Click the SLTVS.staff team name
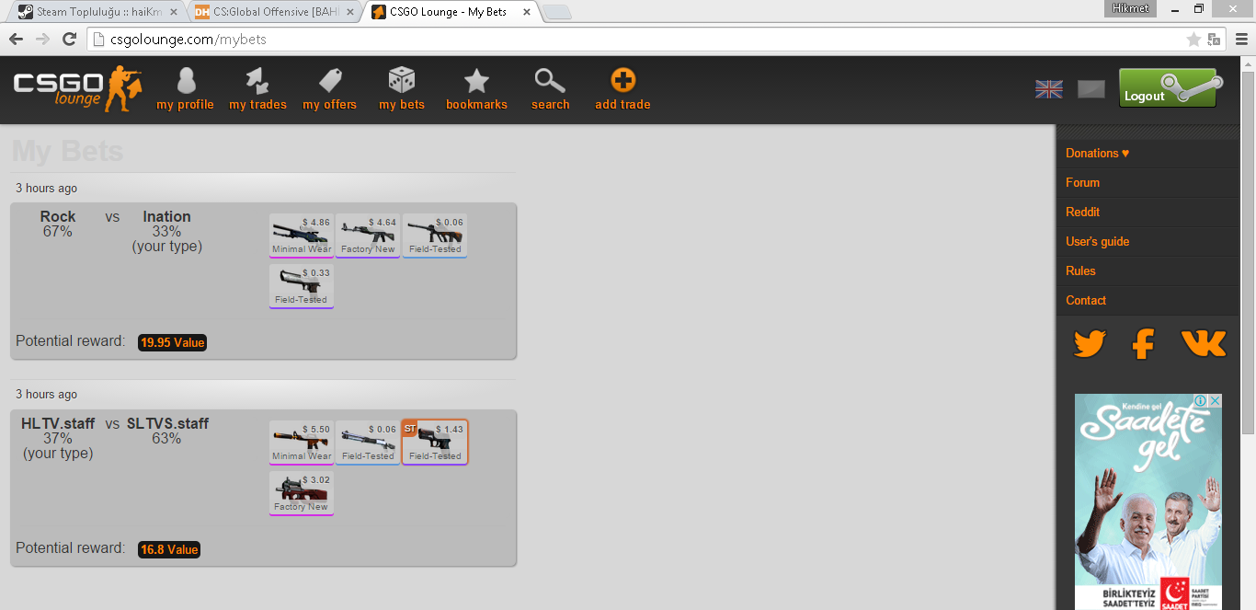The width and height of the screenshot is (1256, 610). [x=167, y=424]
